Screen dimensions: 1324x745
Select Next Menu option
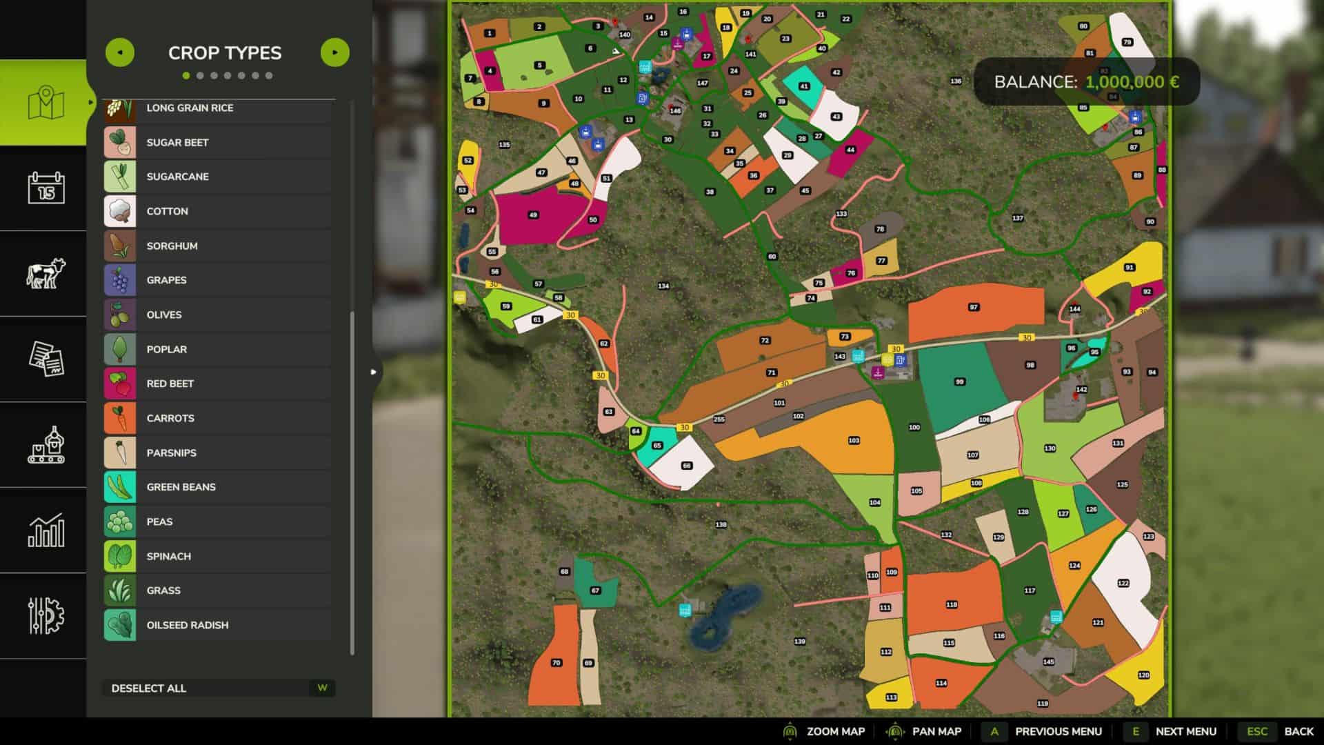point(1185,731)
